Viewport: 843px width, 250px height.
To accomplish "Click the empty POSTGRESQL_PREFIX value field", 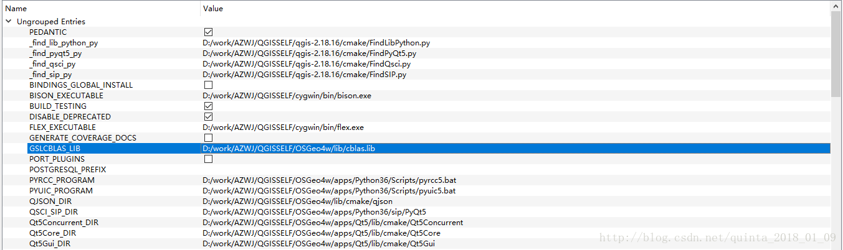I will point(515,170).
